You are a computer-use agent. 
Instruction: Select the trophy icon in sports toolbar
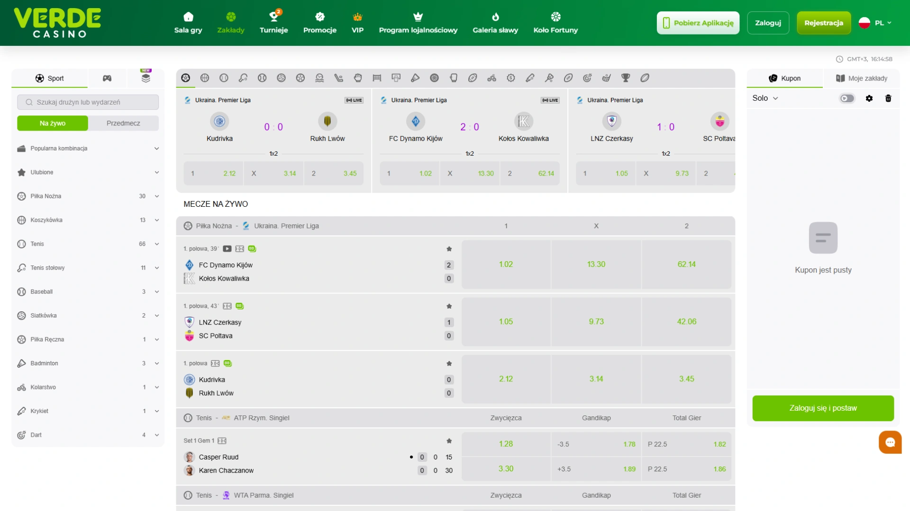(x=626, y=78)
